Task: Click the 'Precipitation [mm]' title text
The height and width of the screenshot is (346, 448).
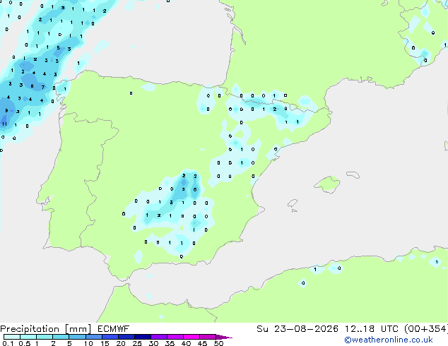Action: tap(46, 329)
